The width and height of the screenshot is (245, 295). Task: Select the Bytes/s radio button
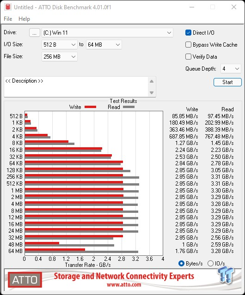pyautogui.click(x=181, y=264)
